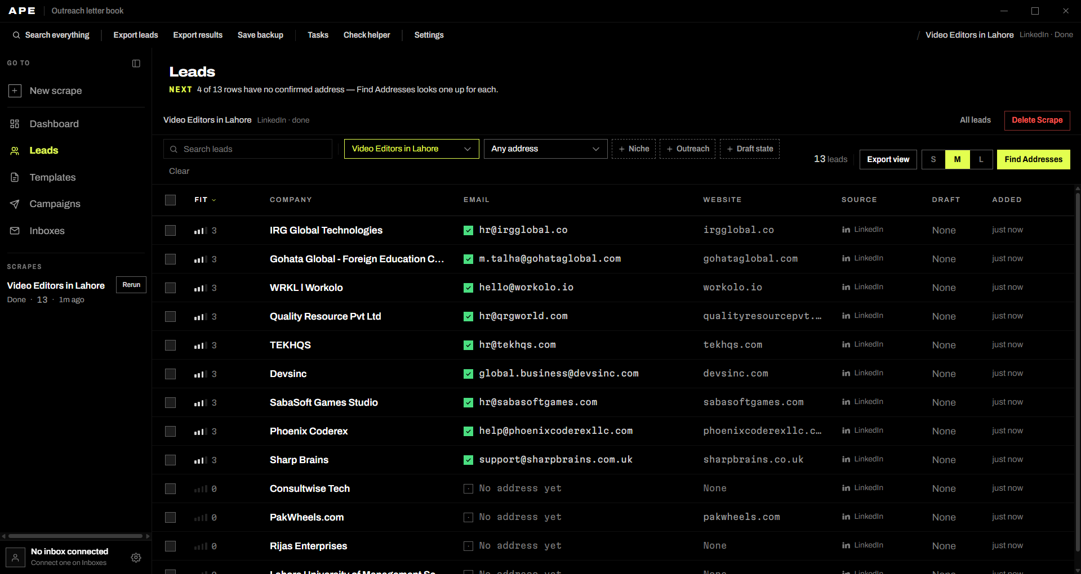Show All leads link
The height and width of the screenshot is (574, 1081).
[x=975, y=120]
